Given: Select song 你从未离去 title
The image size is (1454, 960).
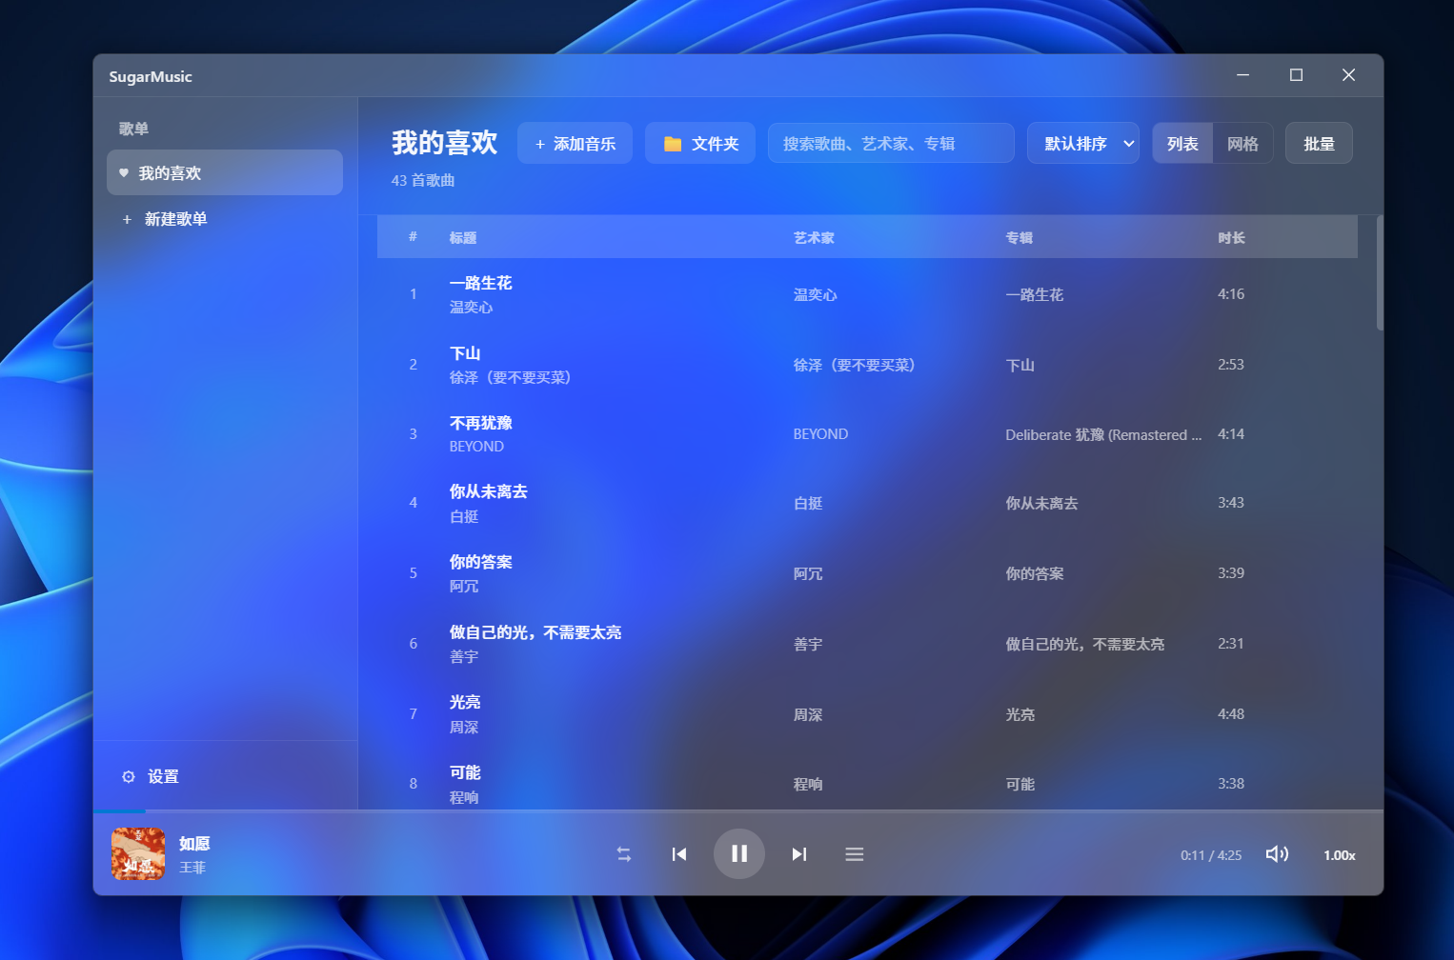Looking at the screenshot, I should click(489, 491).
